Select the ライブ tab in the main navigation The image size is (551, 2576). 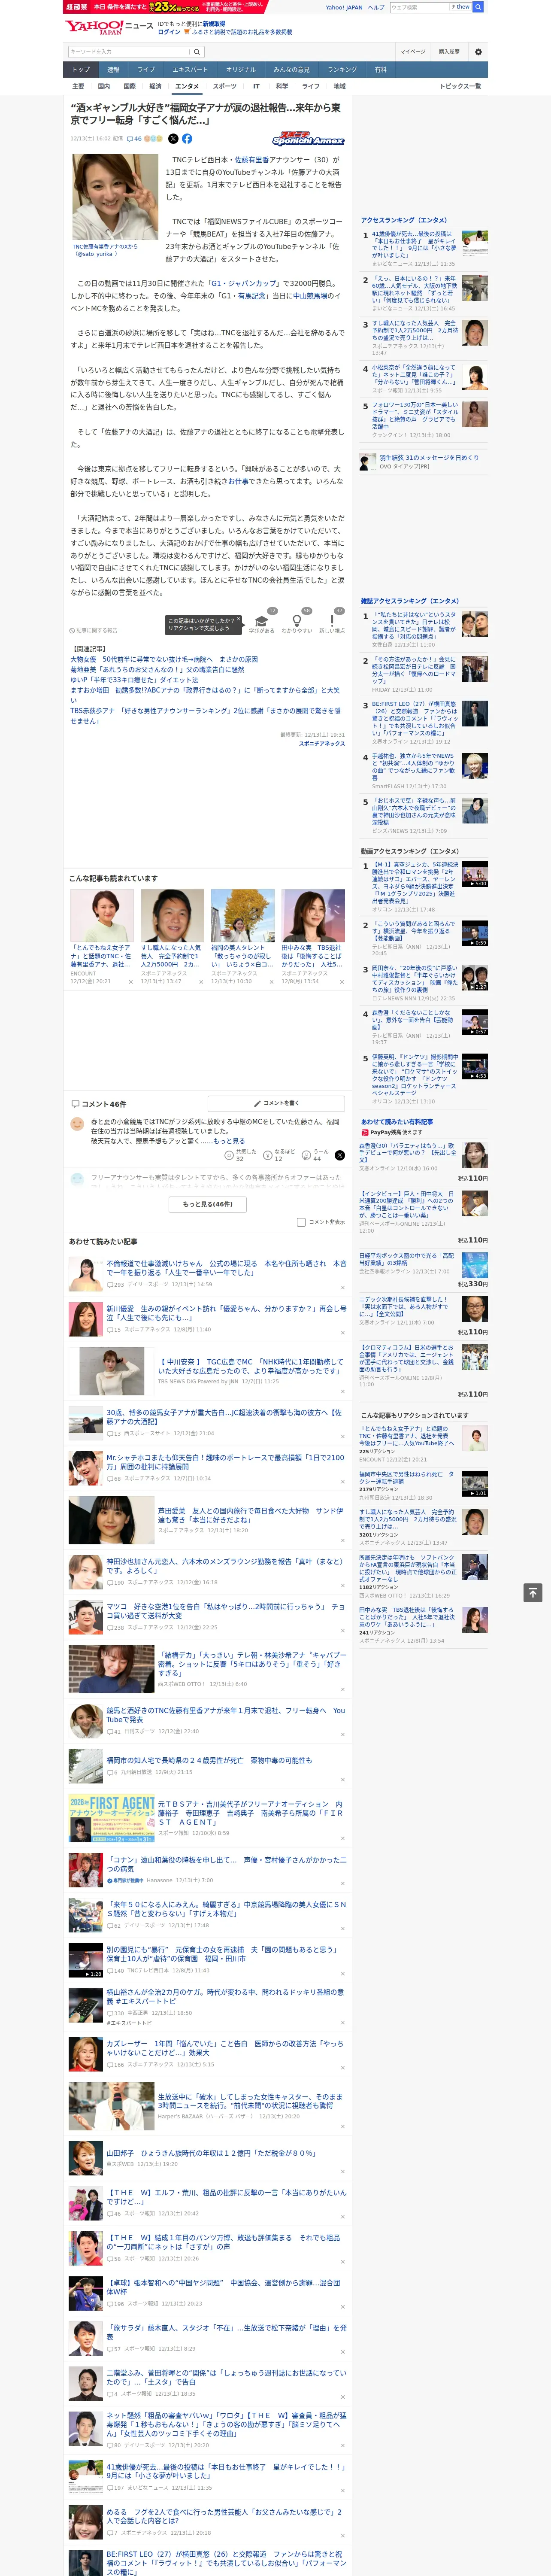pos(146,70)
